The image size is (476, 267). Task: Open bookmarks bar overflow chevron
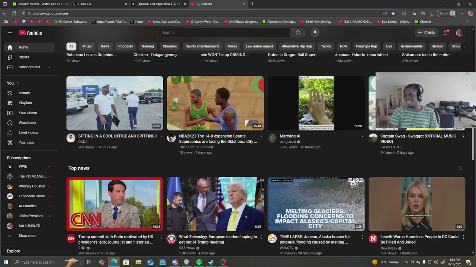pos(467,22)
